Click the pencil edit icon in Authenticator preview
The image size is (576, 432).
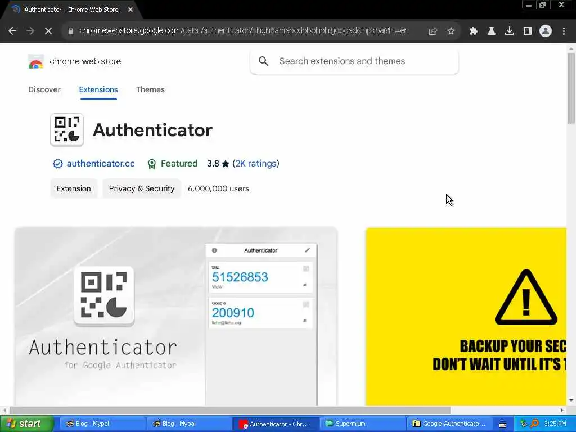click(308, 250)
